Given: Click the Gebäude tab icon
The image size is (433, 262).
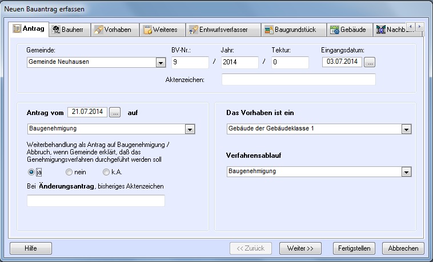Looking at the screenshot, I should pyautogui.click(x=334, y=30).
